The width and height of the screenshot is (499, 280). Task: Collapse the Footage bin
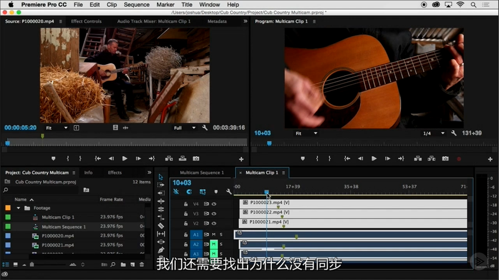point(19,208)
